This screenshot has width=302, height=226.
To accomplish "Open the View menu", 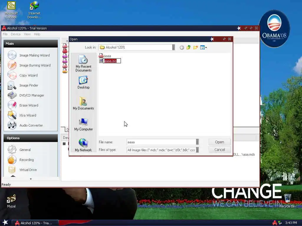I will [x=27, y=34].
